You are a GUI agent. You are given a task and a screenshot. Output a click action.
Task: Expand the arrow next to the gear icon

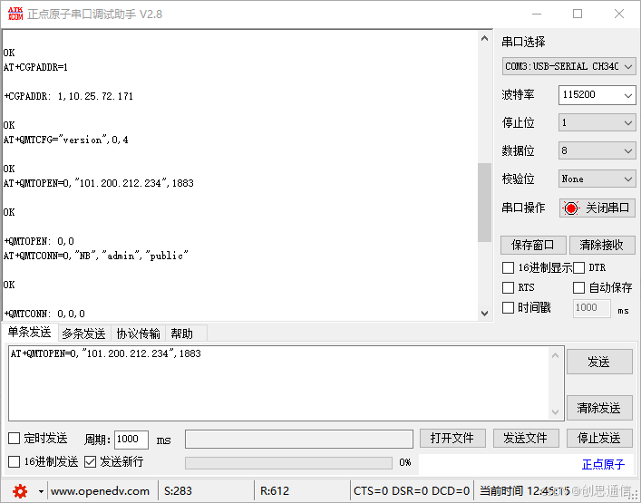click(x=41, y=491)
